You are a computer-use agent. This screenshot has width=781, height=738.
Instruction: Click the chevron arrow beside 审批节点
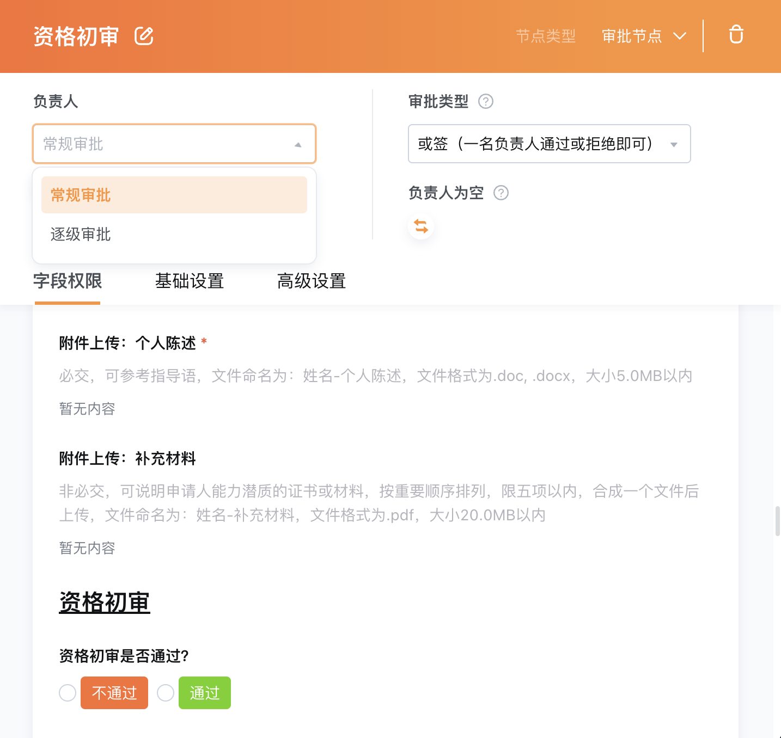(x=680, y=36)
